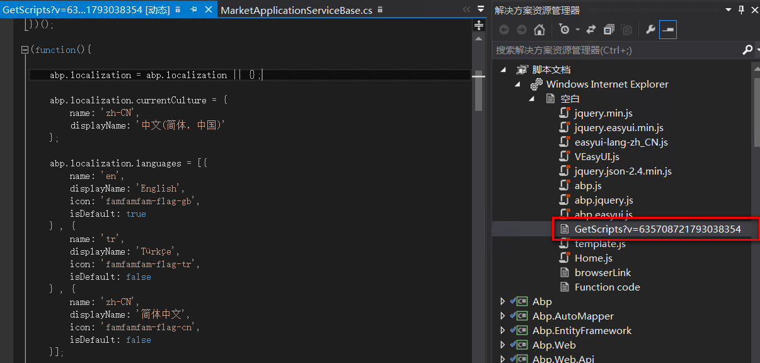This screenshot has width=760, height=363.
Task: Open the active documents list dropdown
Action: pos(480,9)
